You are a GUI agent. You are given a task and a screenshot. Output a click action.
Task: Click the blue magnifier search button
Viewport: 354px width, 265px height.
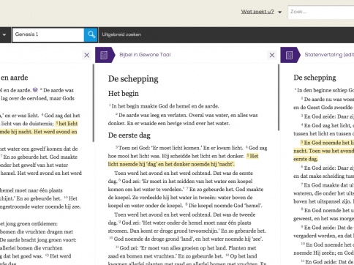(x=91, y=34)
